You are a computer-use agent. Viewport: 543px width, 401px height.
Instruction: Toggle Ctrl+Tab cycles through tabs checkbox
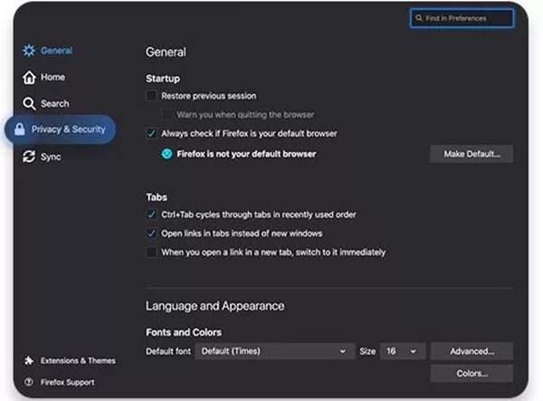tap(151, 215)
